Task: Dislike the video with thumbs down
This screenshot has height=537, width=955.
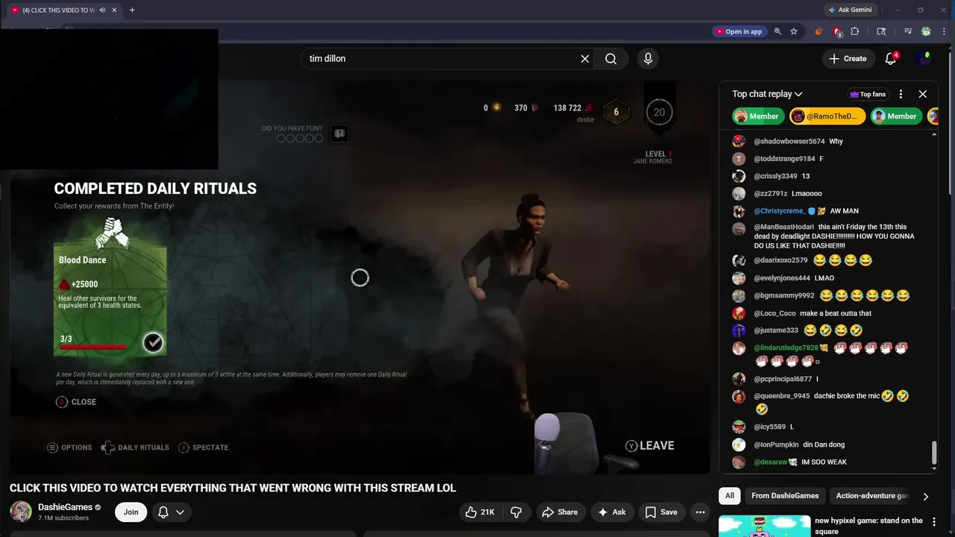Action: pos(516,512)
